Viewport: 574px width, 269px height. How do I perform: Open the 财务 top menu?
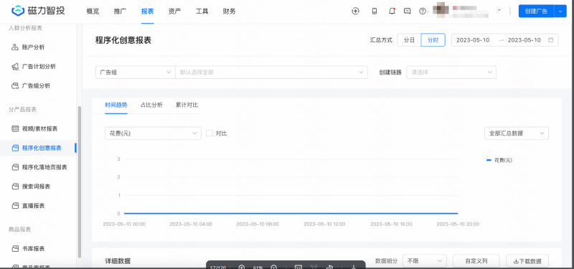pyautogui.click(x=229, y=11)
